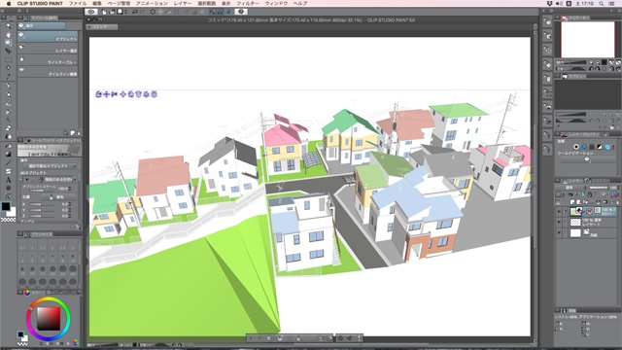Choose the オブジェクト sub tool
This screenshot has width=622, height=350.
coord(48,37)
